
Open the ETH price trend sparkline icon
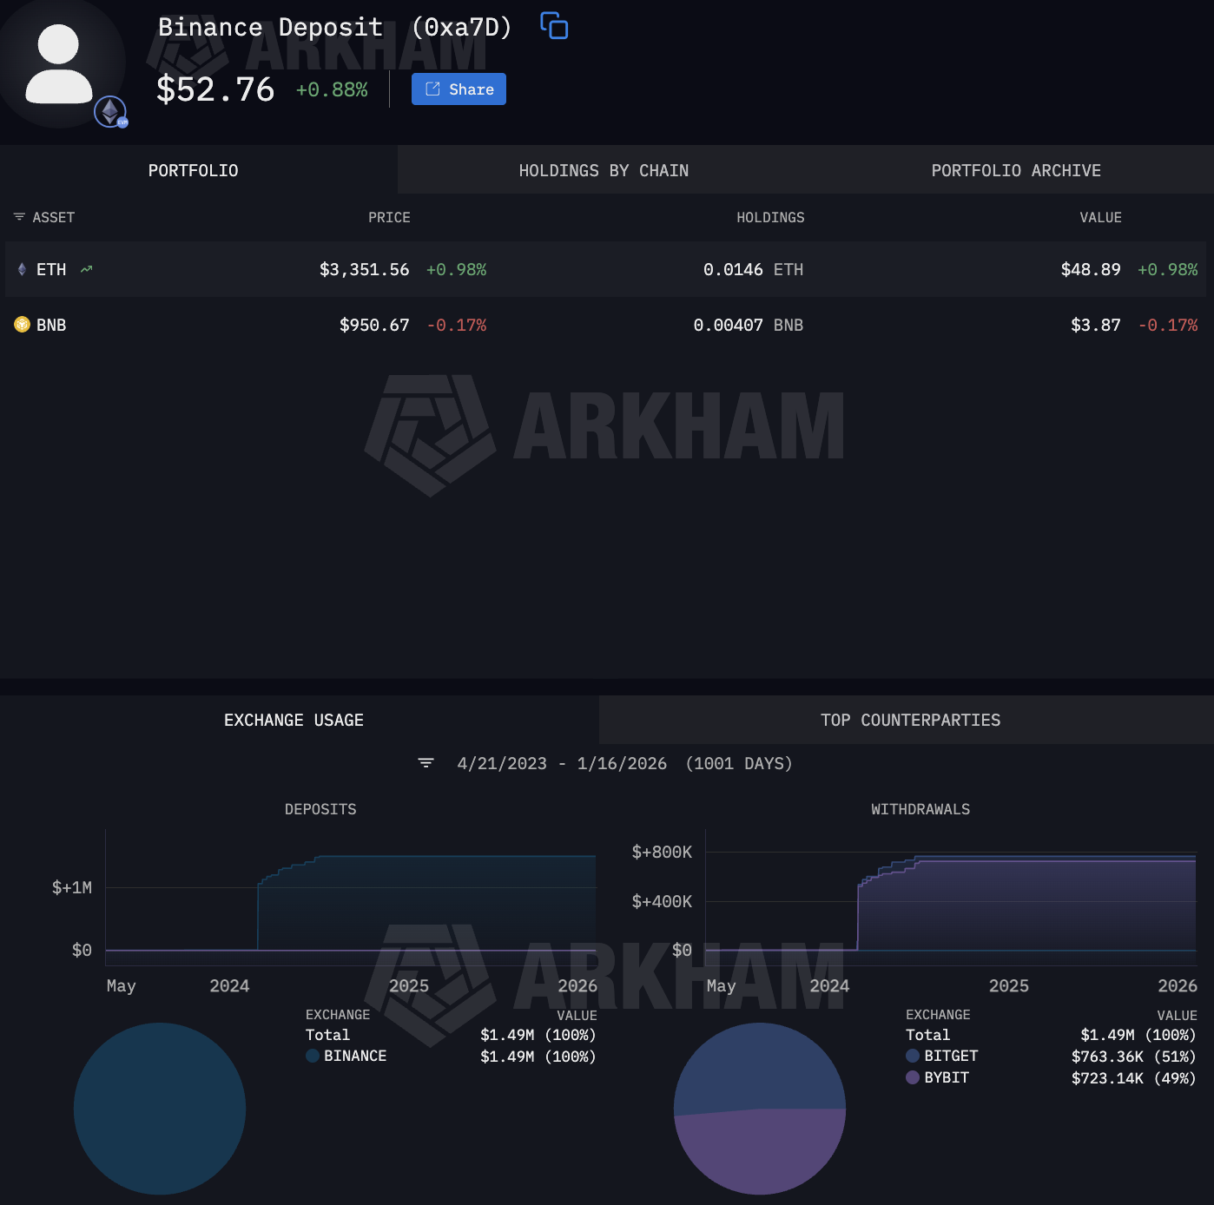tap(84, 269)
